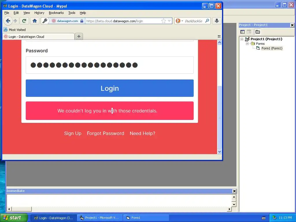Open the File menu in Mypal
This screenshot has width=296, height=222.
click(x=7, y=13)
